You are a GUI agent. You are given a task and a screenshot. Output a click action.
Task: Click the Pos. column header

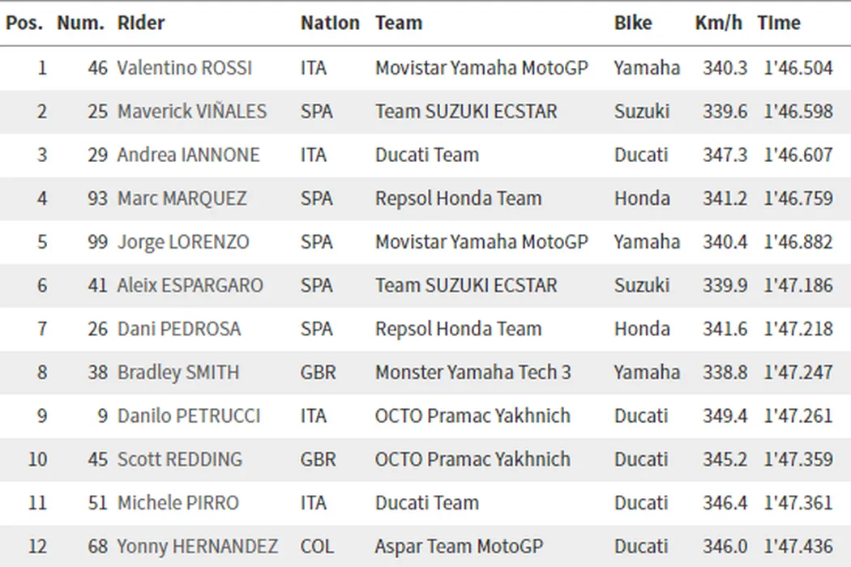(24, 23)
